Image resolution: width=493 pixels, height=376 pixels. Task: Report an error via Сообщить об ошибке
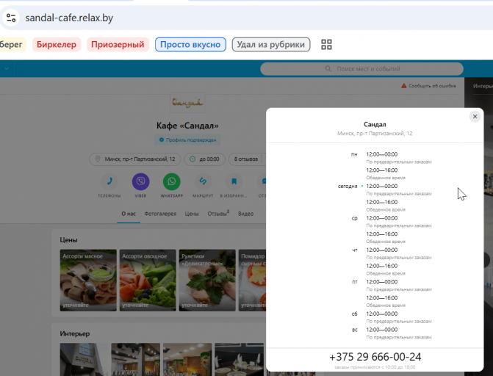(428, 86)
